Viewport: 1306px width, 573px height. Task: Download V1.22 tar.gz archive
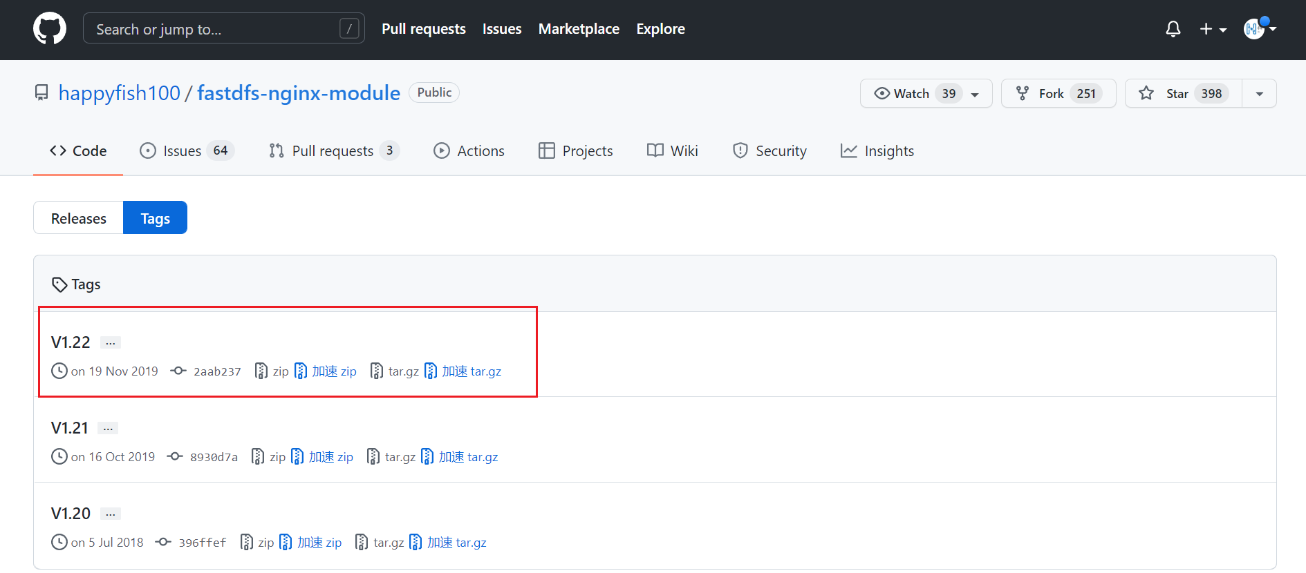coord(395,371)
